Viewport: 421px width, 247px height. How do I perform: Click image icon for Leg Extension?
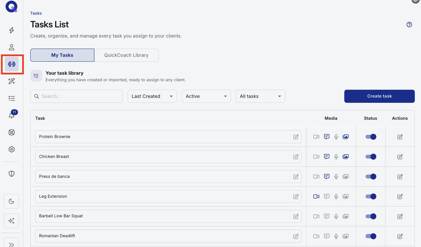tap(346, 196)
